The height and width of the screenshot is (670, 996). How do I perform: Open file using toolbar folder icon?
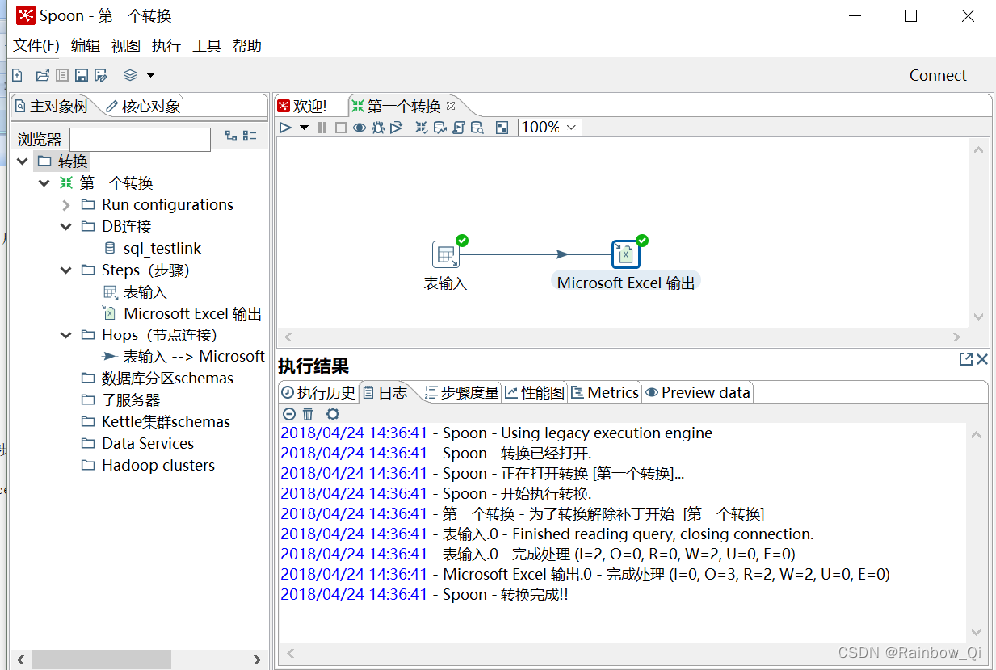coord(42,76)
